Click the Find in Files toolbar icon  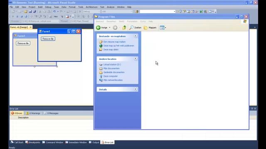(137, 12)
